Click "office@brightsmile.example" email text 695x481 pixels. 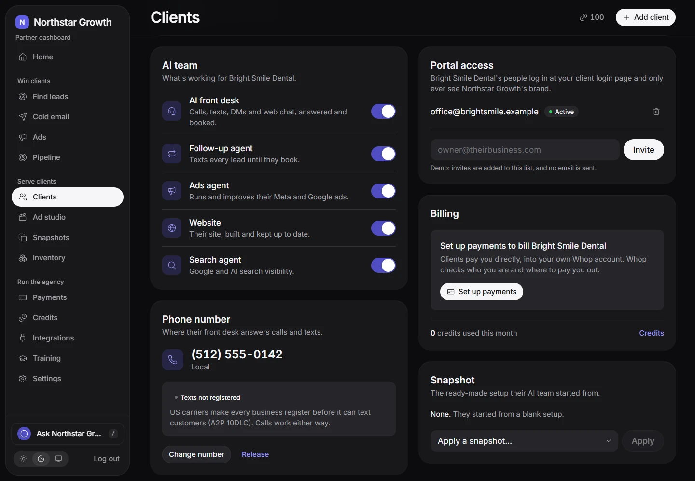(x=485, y=112)
